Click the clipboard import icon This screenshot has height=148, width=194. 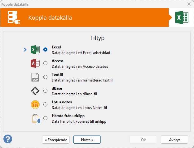(x=36, y=118)
